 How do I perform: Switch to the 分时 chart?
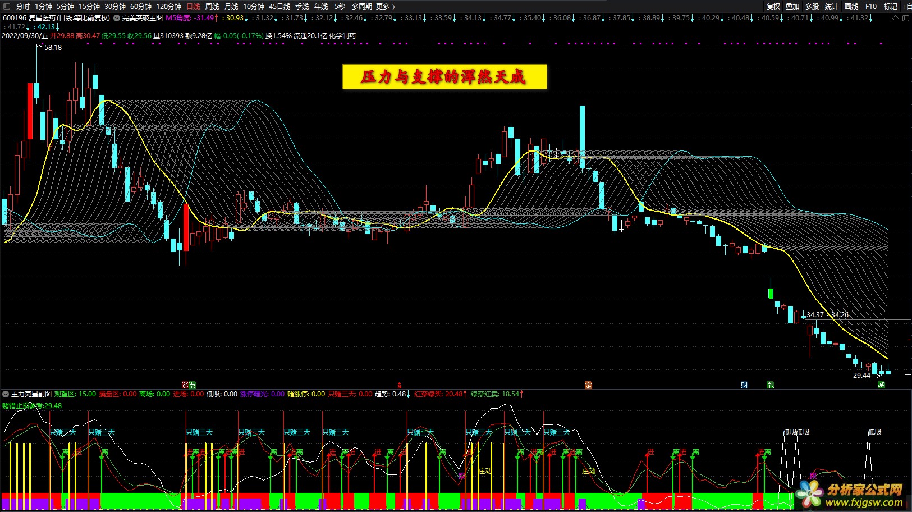click(23, 6)
